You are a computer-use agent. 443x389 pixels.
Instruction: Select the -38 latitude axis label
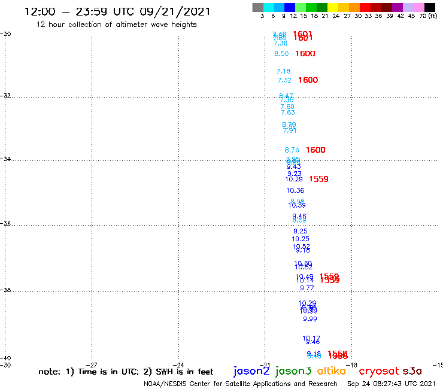click(x=5, y=290)
